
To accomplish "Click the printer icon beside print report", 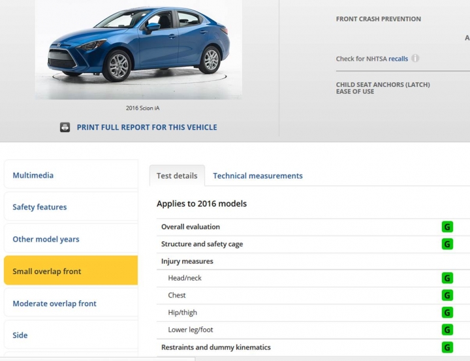I will (65, 127).
